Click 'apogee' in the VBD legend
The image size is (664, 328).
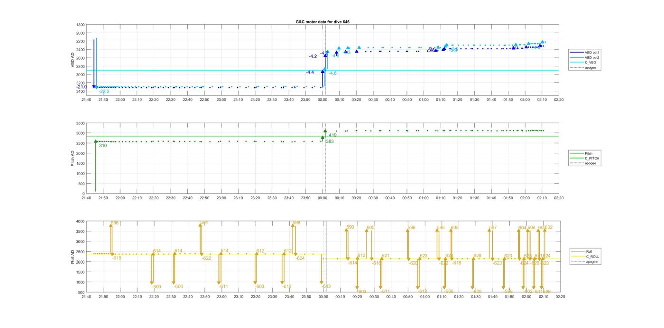[x=590, y=68]
